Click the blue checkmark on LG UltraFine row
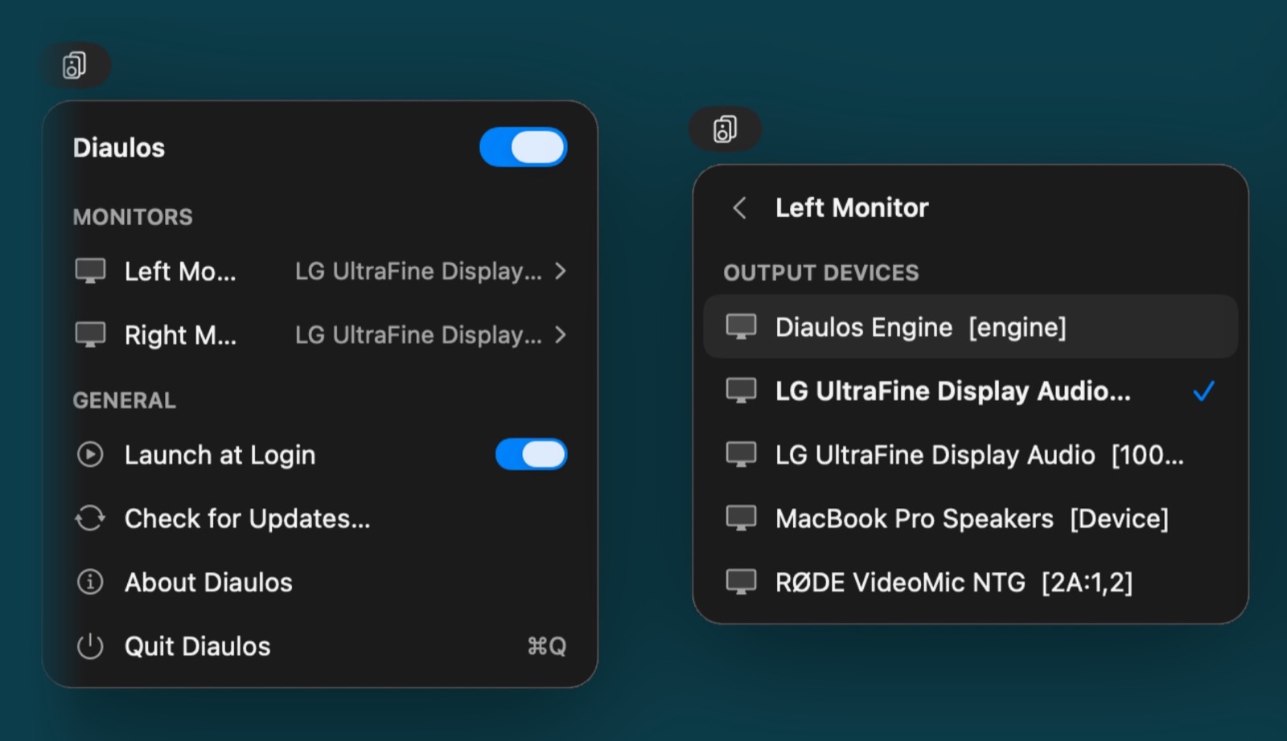 1203,391
